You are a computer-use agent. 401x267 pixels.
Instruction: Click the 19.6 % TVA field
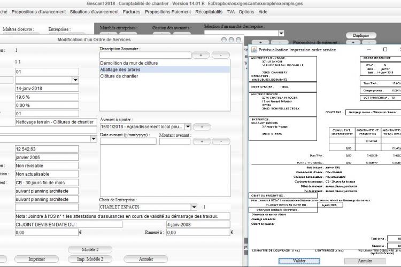point(47,97)
